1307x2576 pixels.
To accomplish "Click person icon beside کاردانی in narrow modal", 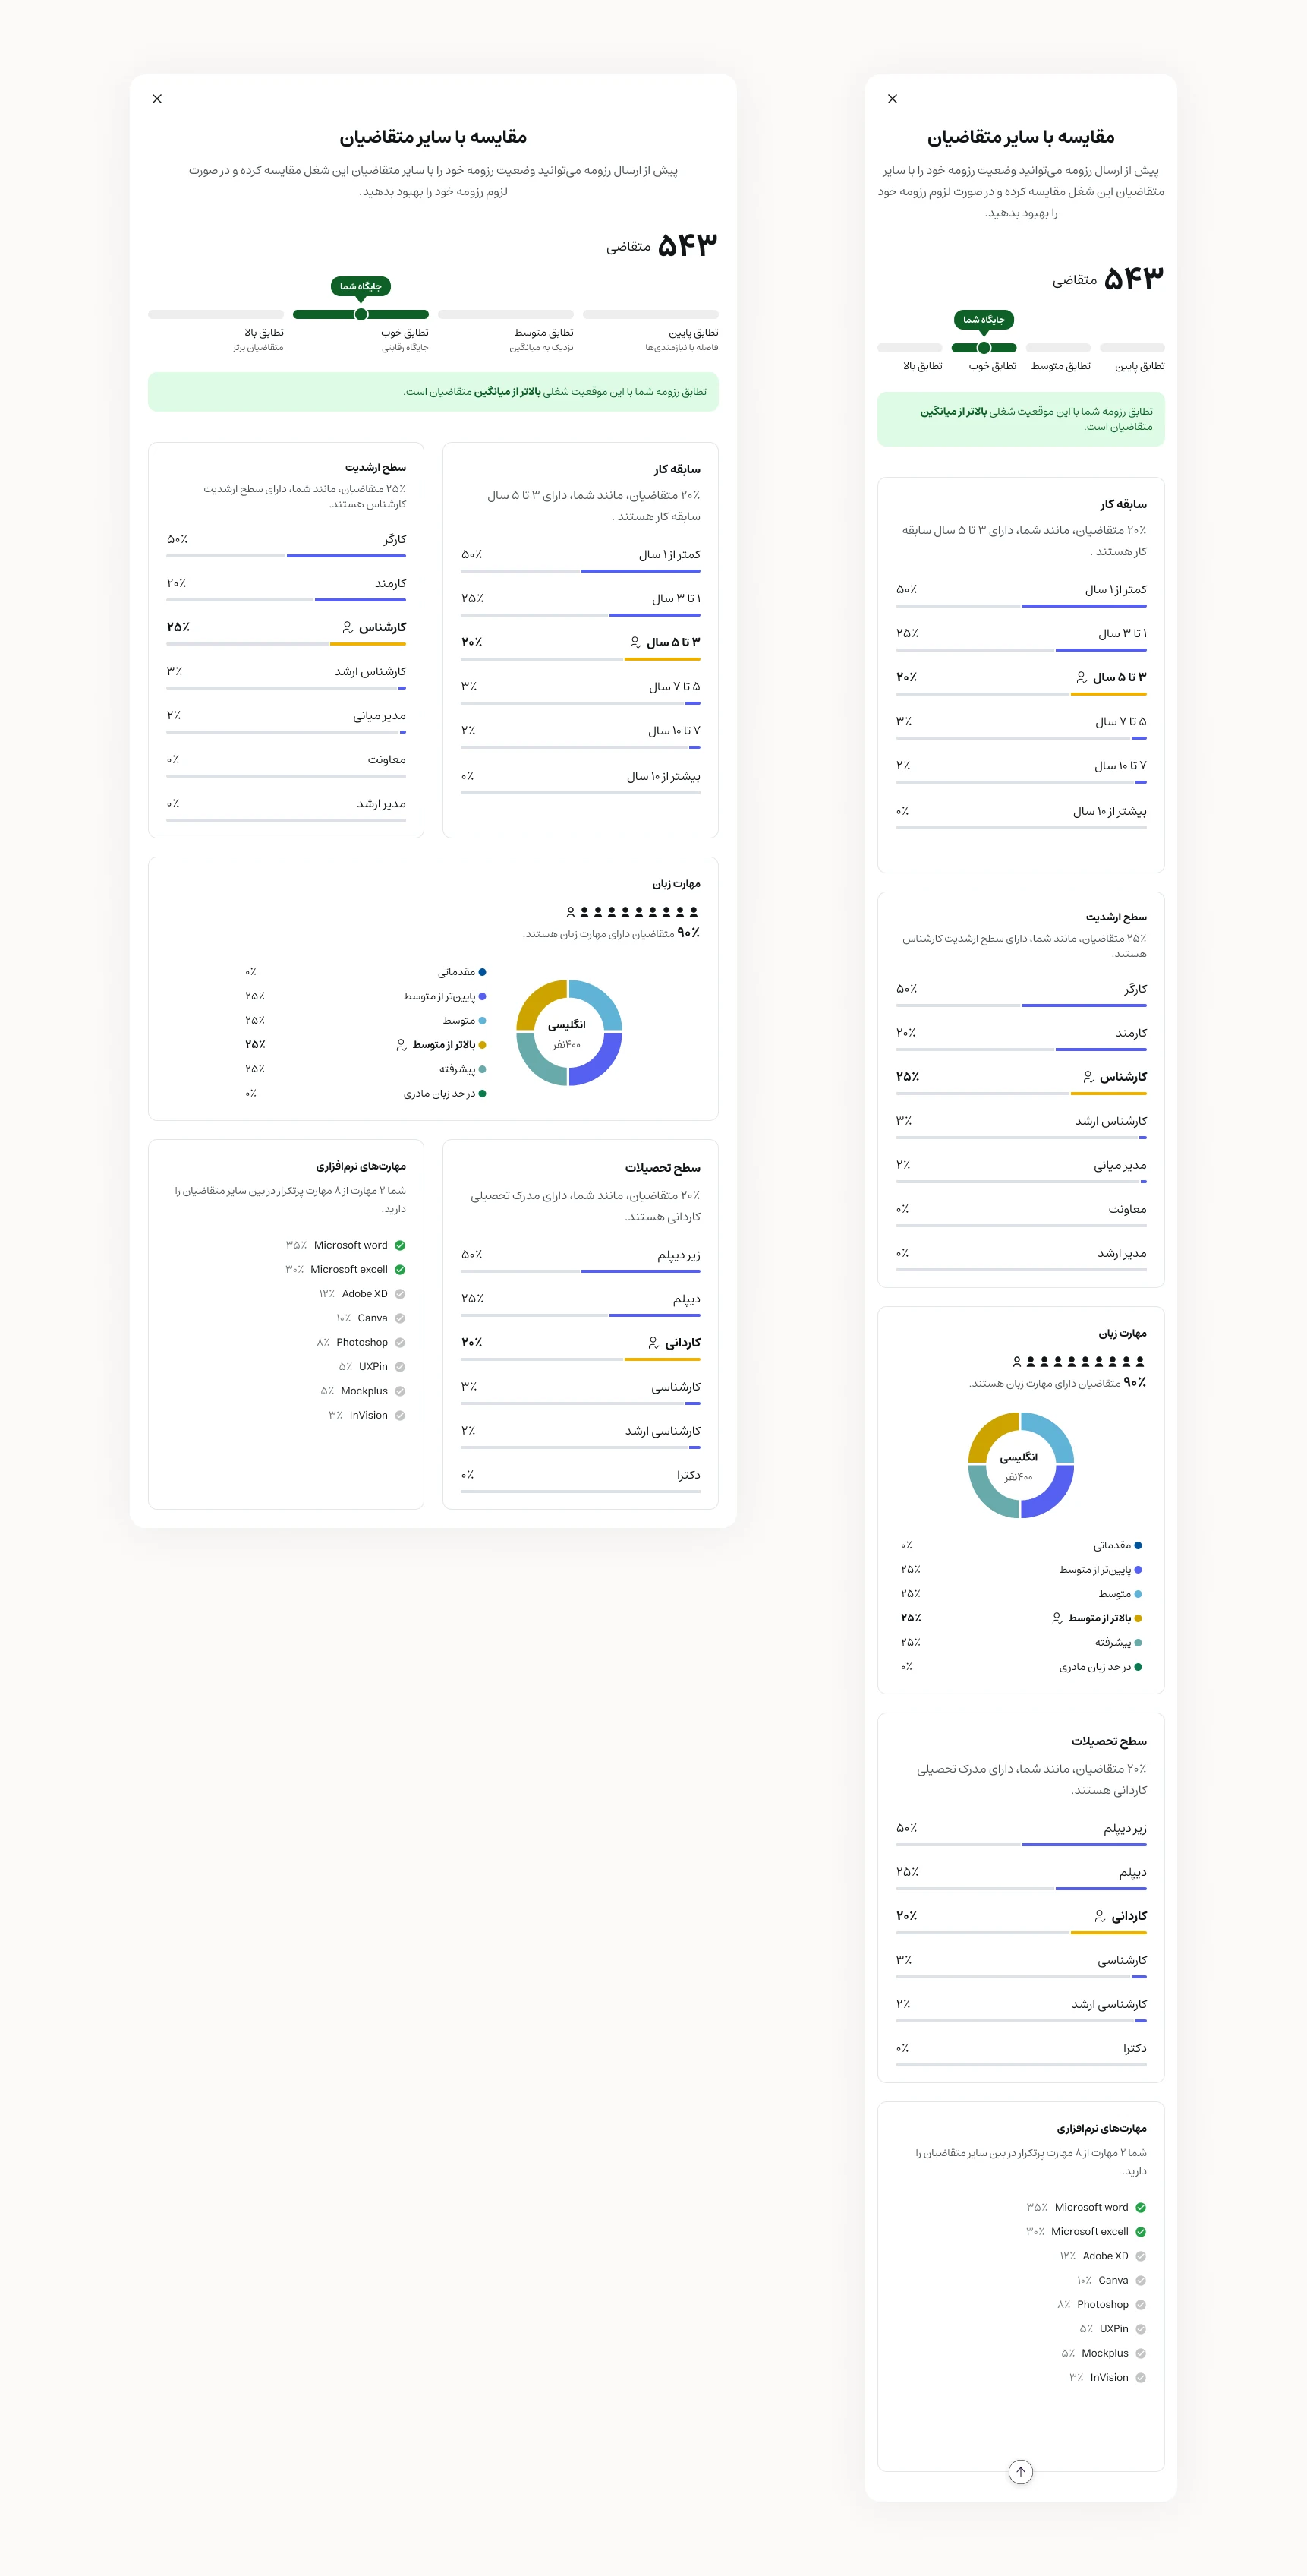I will pyautogui.click(x=1099, y=1916).
